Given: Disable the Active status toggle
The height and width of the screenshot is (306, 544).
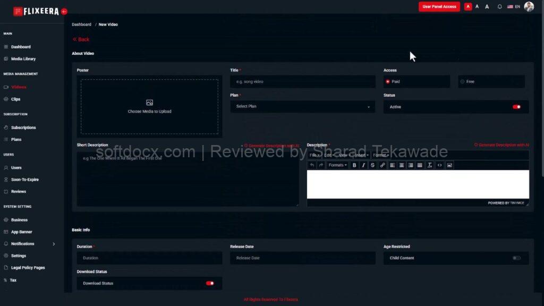Looking at the screenshot, I should 517,107.
